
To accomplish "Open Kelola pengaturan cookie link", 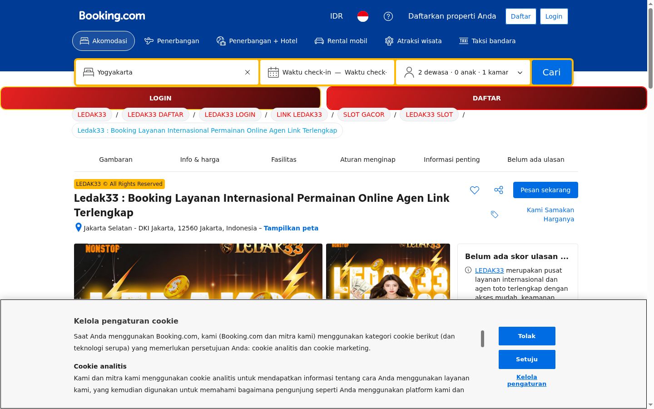I will point(527,380).
